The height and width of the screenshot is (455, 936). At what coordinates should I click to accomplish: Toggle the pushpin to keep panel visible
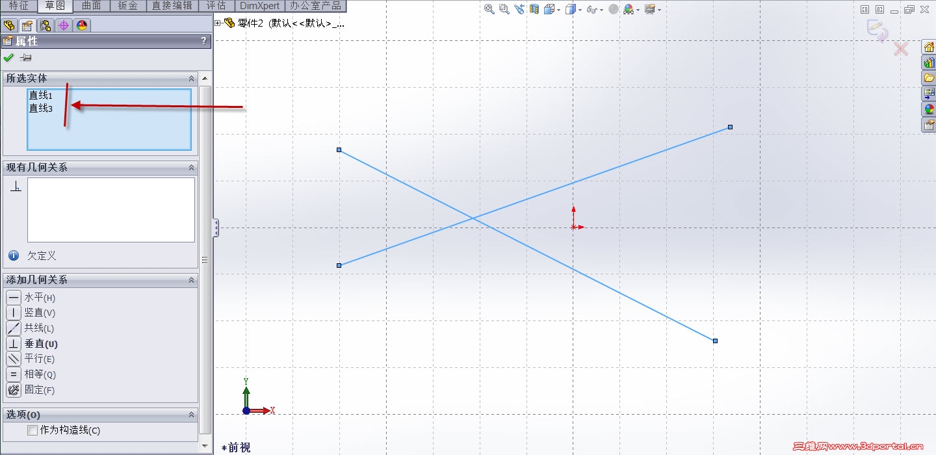pyautogui.click(x=26, y=58)
